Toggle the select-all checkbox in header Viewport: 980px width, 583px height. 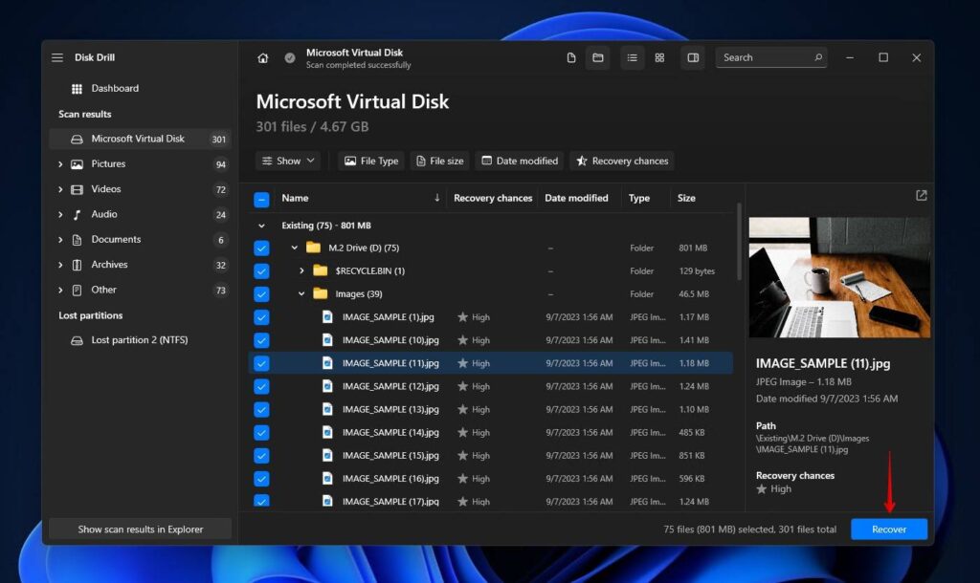pyautogui.click(x=261, y=199)
